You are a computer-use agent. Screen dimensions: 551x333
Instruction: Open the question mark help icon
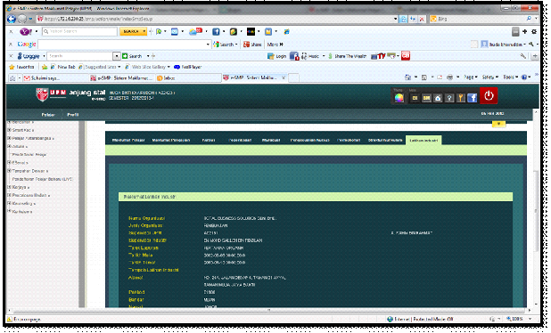449,98
